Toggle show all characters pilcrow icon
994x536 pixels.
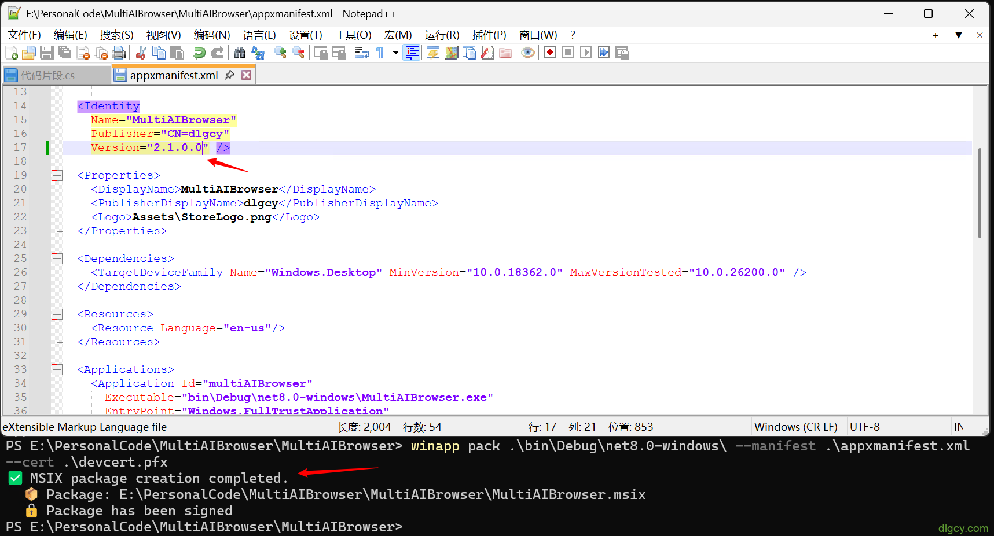380,53
